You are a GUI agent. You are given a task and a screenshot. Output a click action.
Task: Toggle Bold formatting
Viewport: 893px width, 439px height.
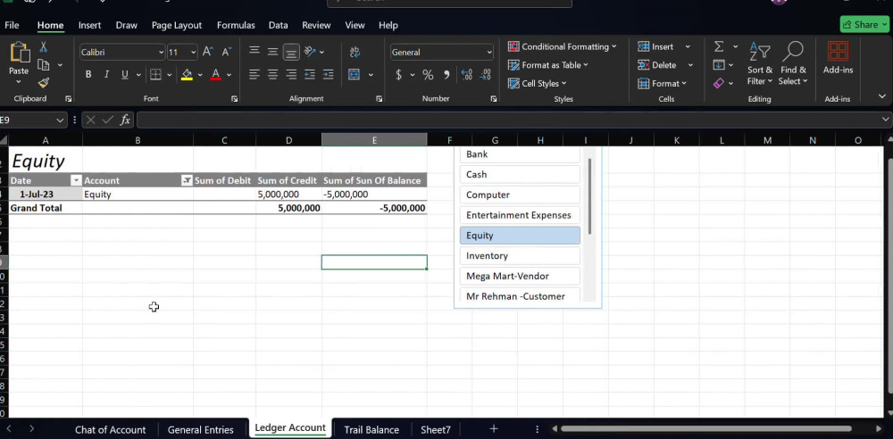point(88,75)
